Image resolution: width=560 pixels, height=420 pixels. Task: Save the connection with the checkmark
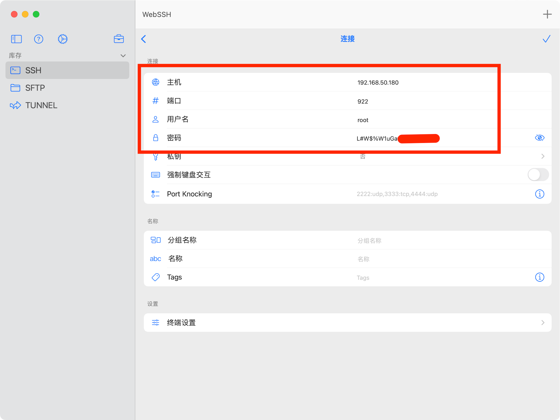point(546,39)
